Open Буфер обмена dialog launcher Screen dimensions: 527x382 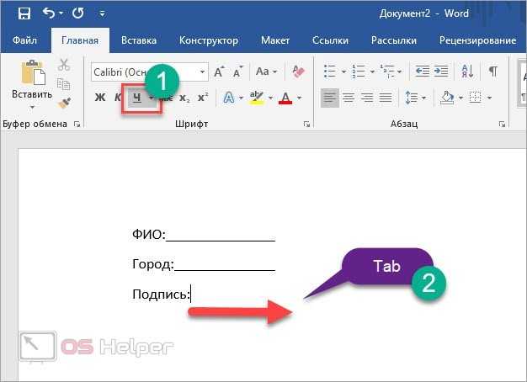(77, 125)
